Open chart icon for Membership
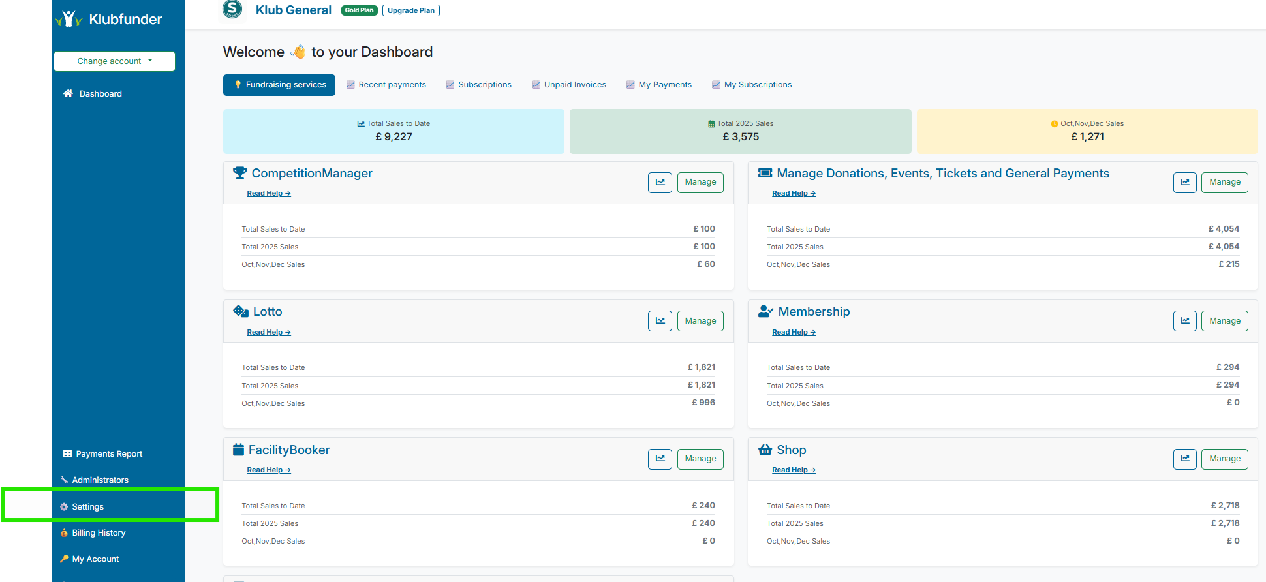 click(1185, 321)
